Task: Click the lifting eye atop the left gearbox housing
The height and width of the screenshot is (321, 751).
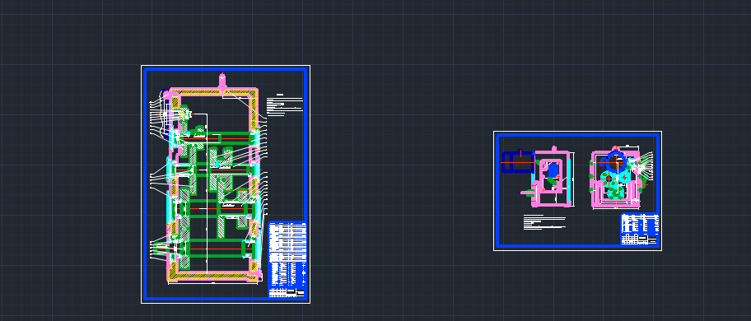Action: [x=222, y=81]
